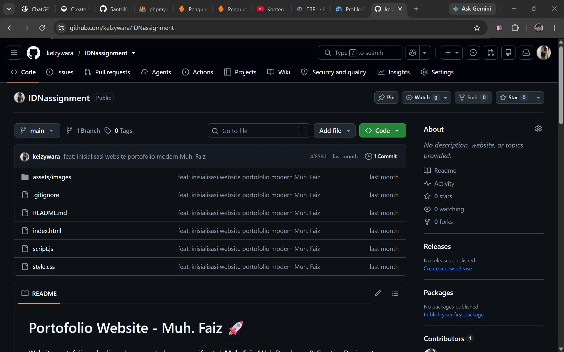The image size is (564, 352).
Task: Go to GitHub homepage via Octocat logo
Action: (x=34, y=53)
